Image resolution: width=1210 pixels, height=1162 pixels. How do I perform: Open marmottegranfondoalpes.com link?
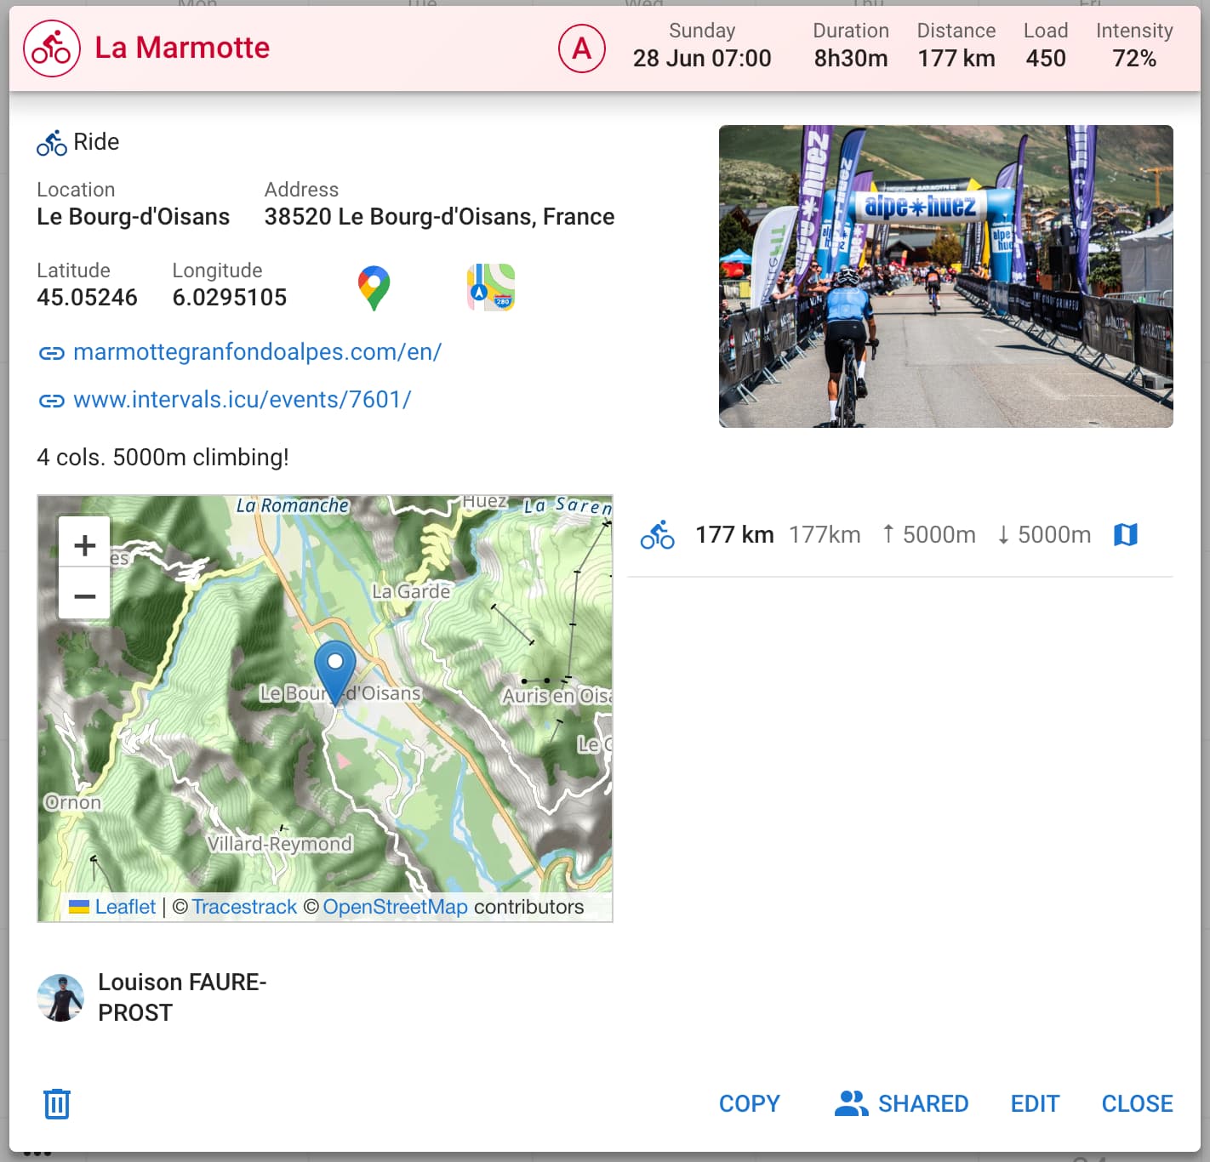[257, 352]
